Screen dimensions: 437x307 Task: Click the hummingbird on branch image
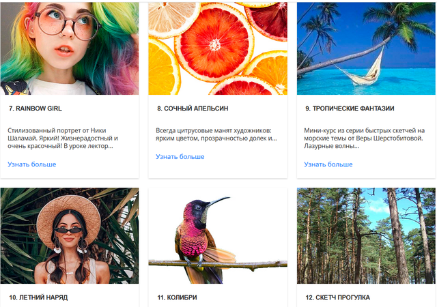click(217, 235)
